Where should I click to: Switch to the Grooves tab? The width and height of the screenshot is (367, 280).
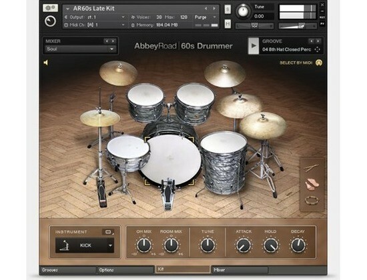(68, 270)
